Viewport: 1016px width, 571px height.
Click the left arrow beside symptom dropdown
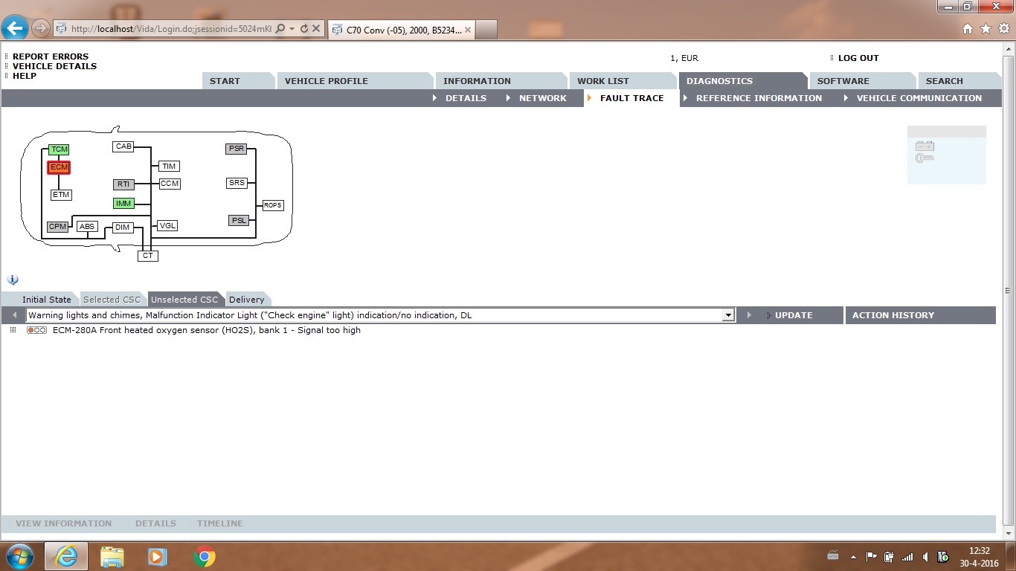(14, 315)
